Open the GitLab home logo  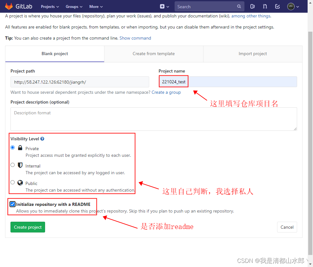click(18, 6)
